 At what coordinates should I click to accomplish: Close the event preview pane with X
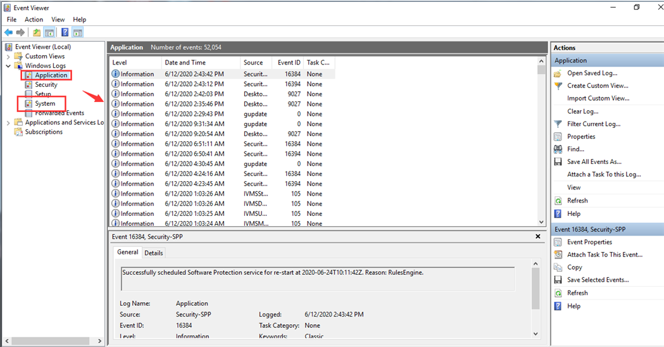pos(538,236)
